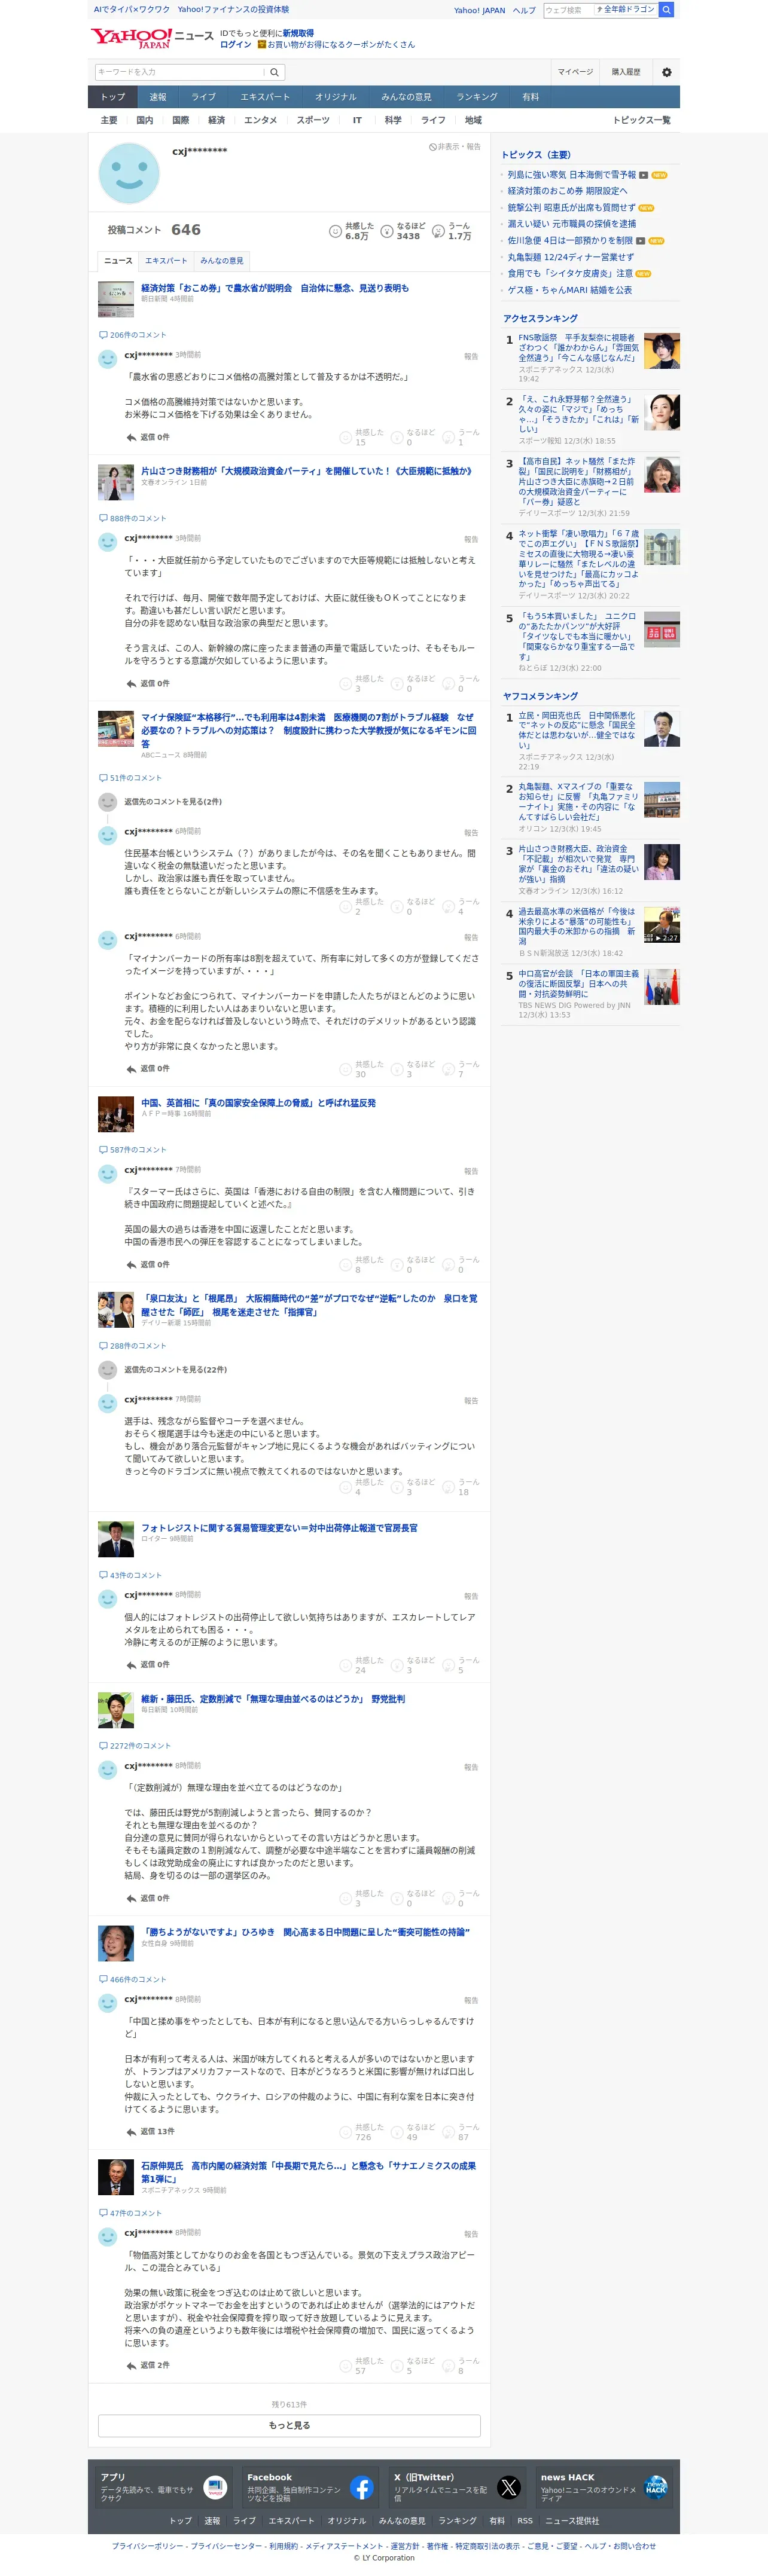Open the オリジナル navigation tab
768x2576 pixels.
(336, 97)
